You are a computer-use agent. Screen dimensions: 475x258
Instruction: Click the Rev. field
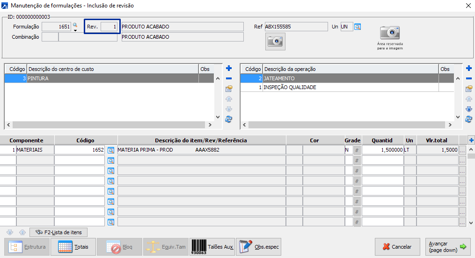tap(109, 27)
